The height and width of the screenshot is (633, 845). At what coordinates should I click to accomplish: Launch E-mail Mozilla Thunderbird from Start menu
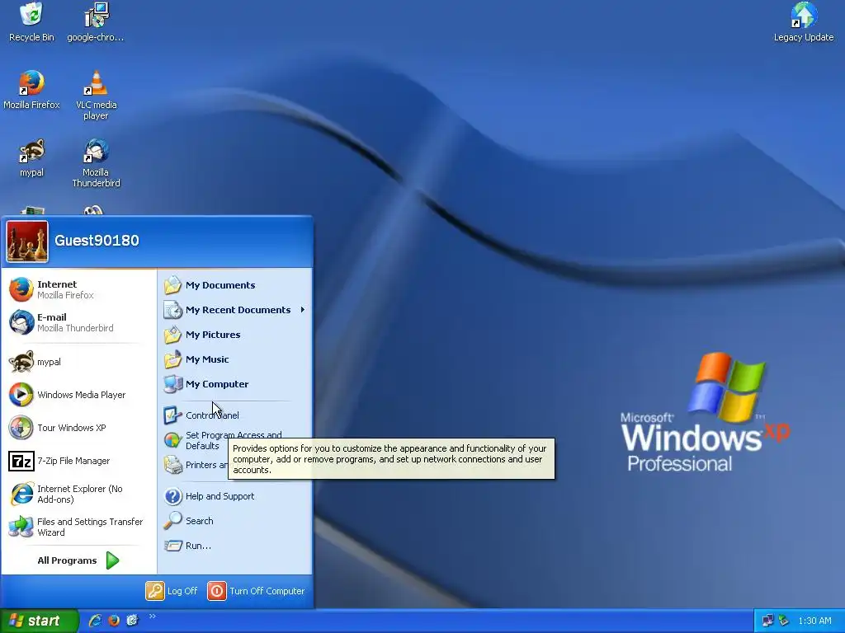click(x=78, y=322)
